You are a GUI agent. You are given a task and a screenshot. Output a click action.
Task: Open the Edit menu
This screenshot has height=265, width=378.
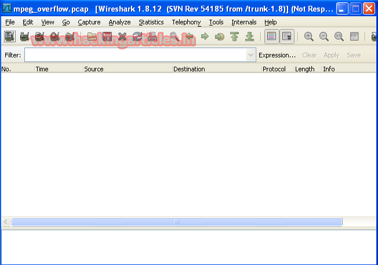point(28,22)
